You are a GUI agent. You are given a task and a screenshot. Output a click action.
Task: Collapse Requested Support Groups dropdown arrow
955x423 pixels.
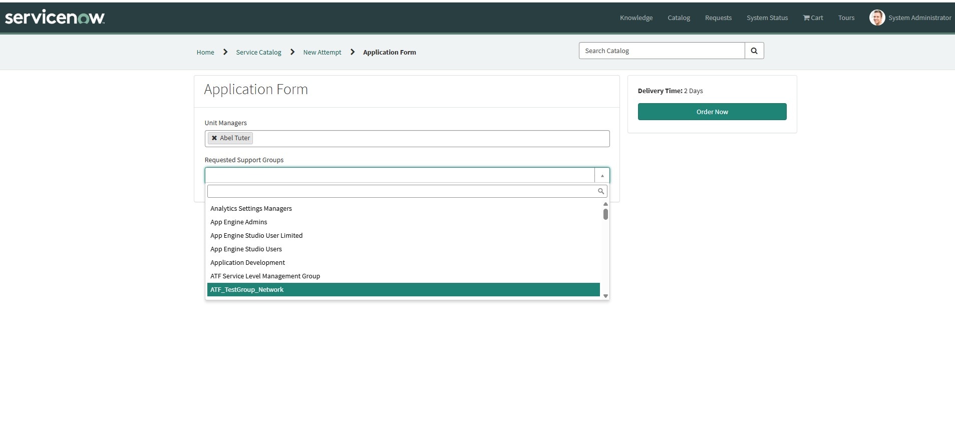pyautogui.click(x=602, y=175)
